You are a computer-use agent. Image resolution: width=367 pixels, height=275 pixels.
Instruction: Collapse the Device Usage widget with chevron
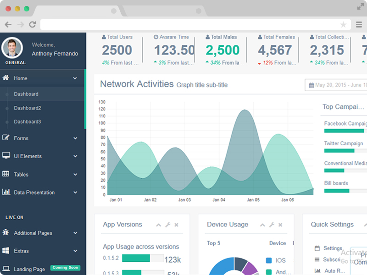point(262,225)
